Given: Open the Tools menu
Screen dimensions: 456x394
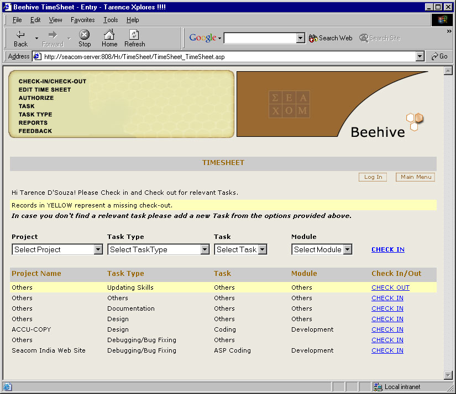Looking at the screenshot, I should [x=111, y=20].
